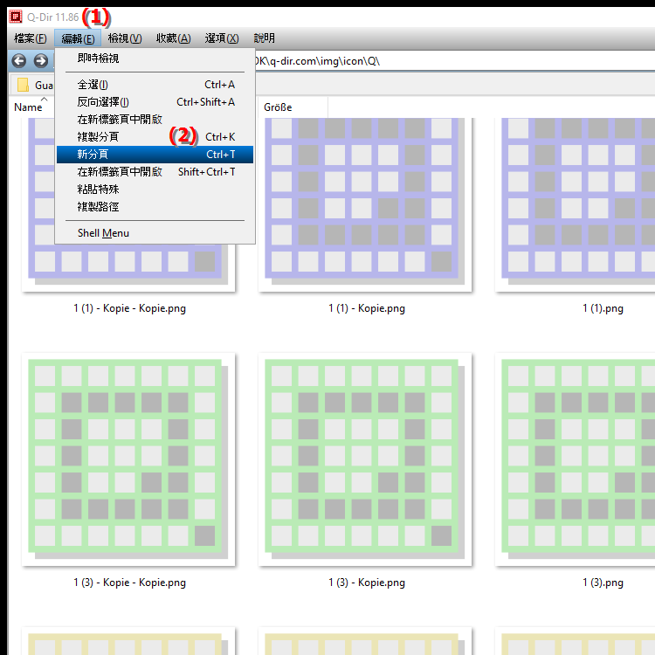Click the Forward navigation arrow
Screen dimensions: 655x655
[40, 61]
